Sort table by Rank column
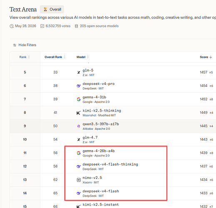216x208 pixels. pos(25,57)
